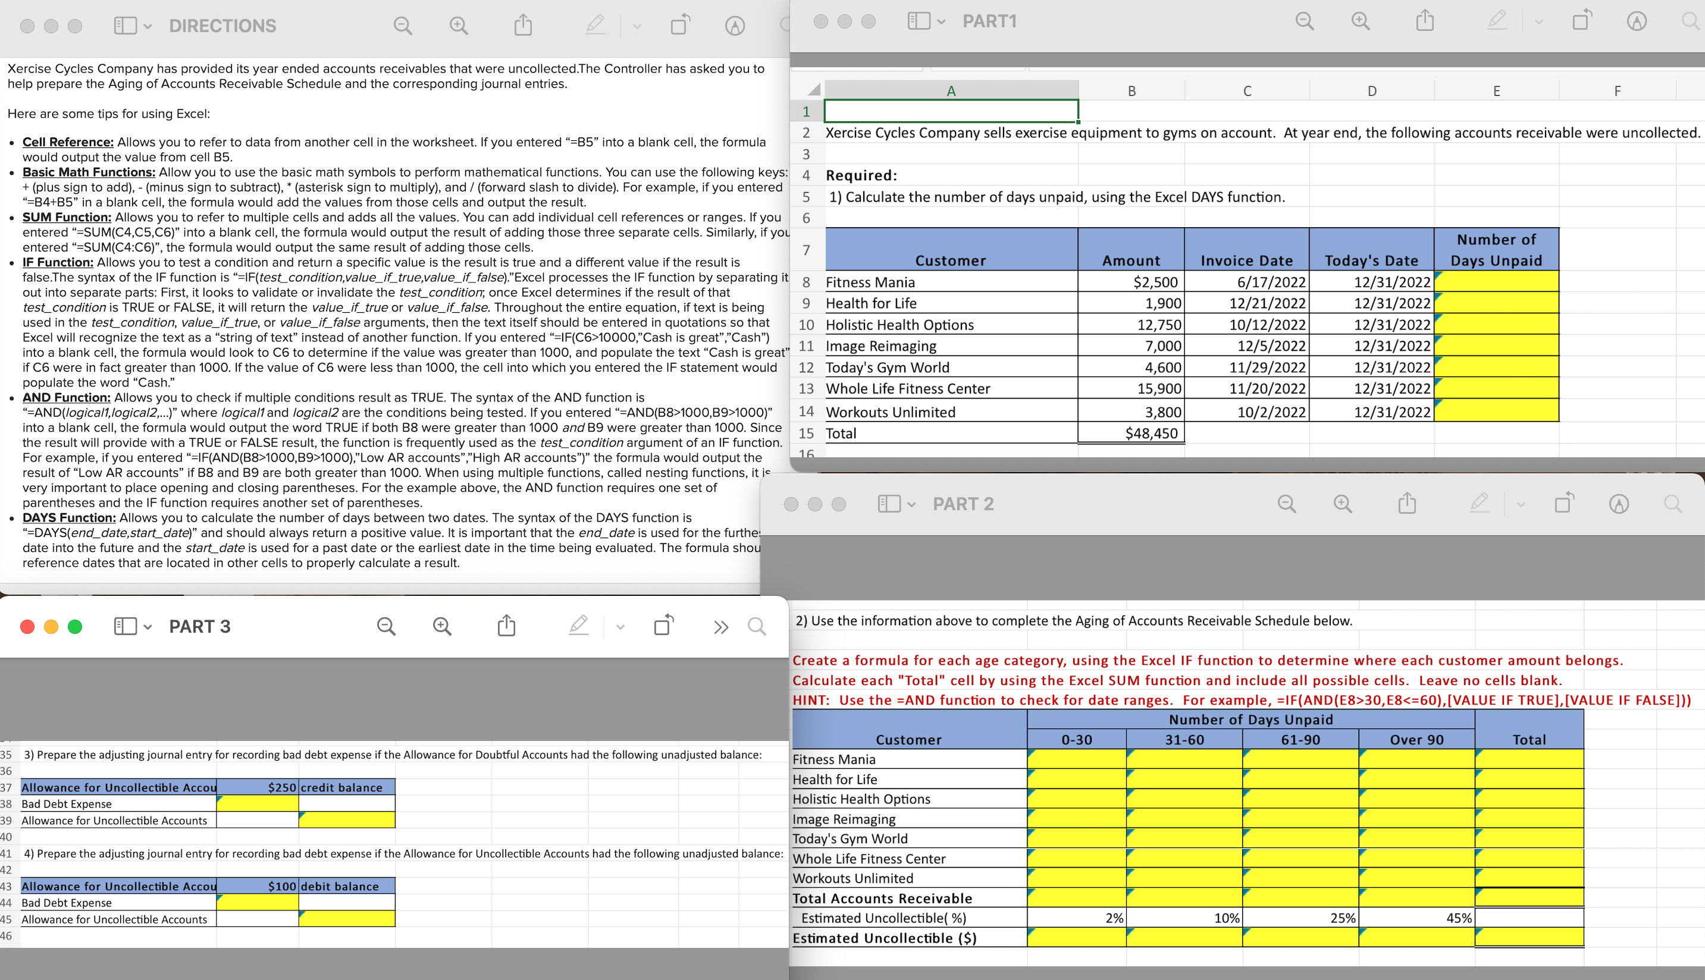Rotate the DIRECTIONS document
1705x980 pixels.
680,25
